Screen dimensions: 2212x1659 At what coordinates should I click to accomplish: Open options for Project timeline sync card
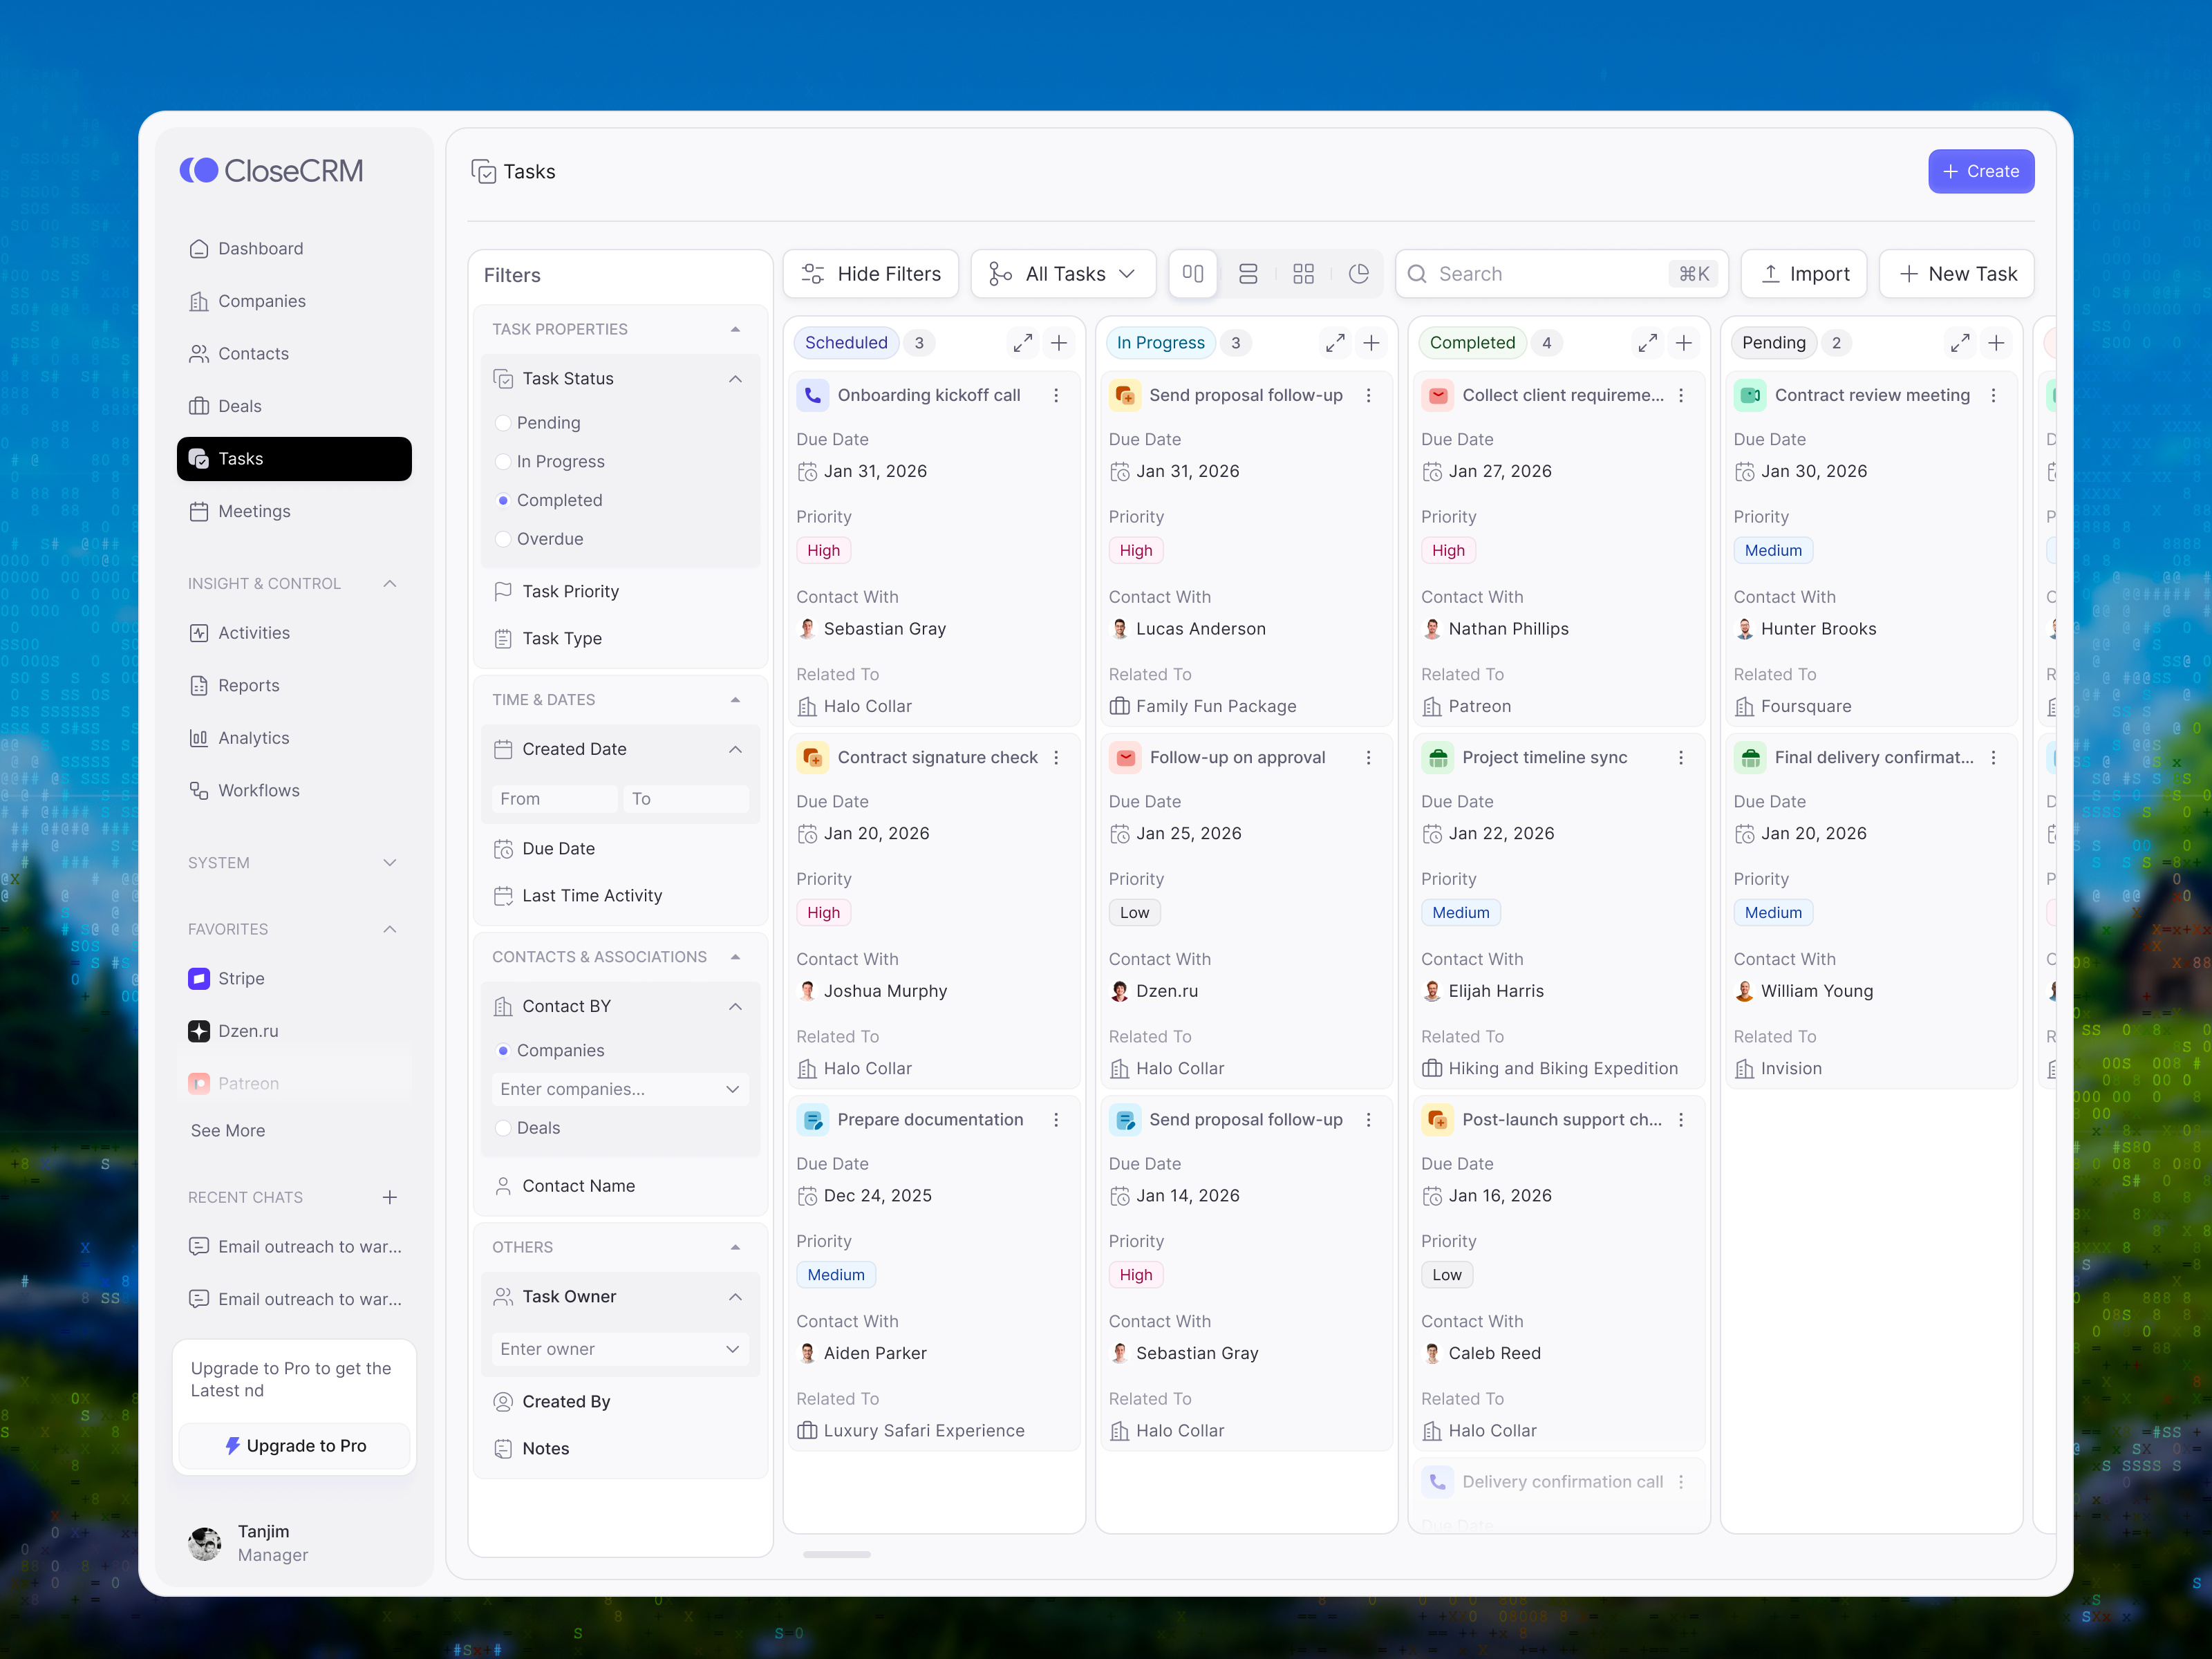pos(1681,757)
